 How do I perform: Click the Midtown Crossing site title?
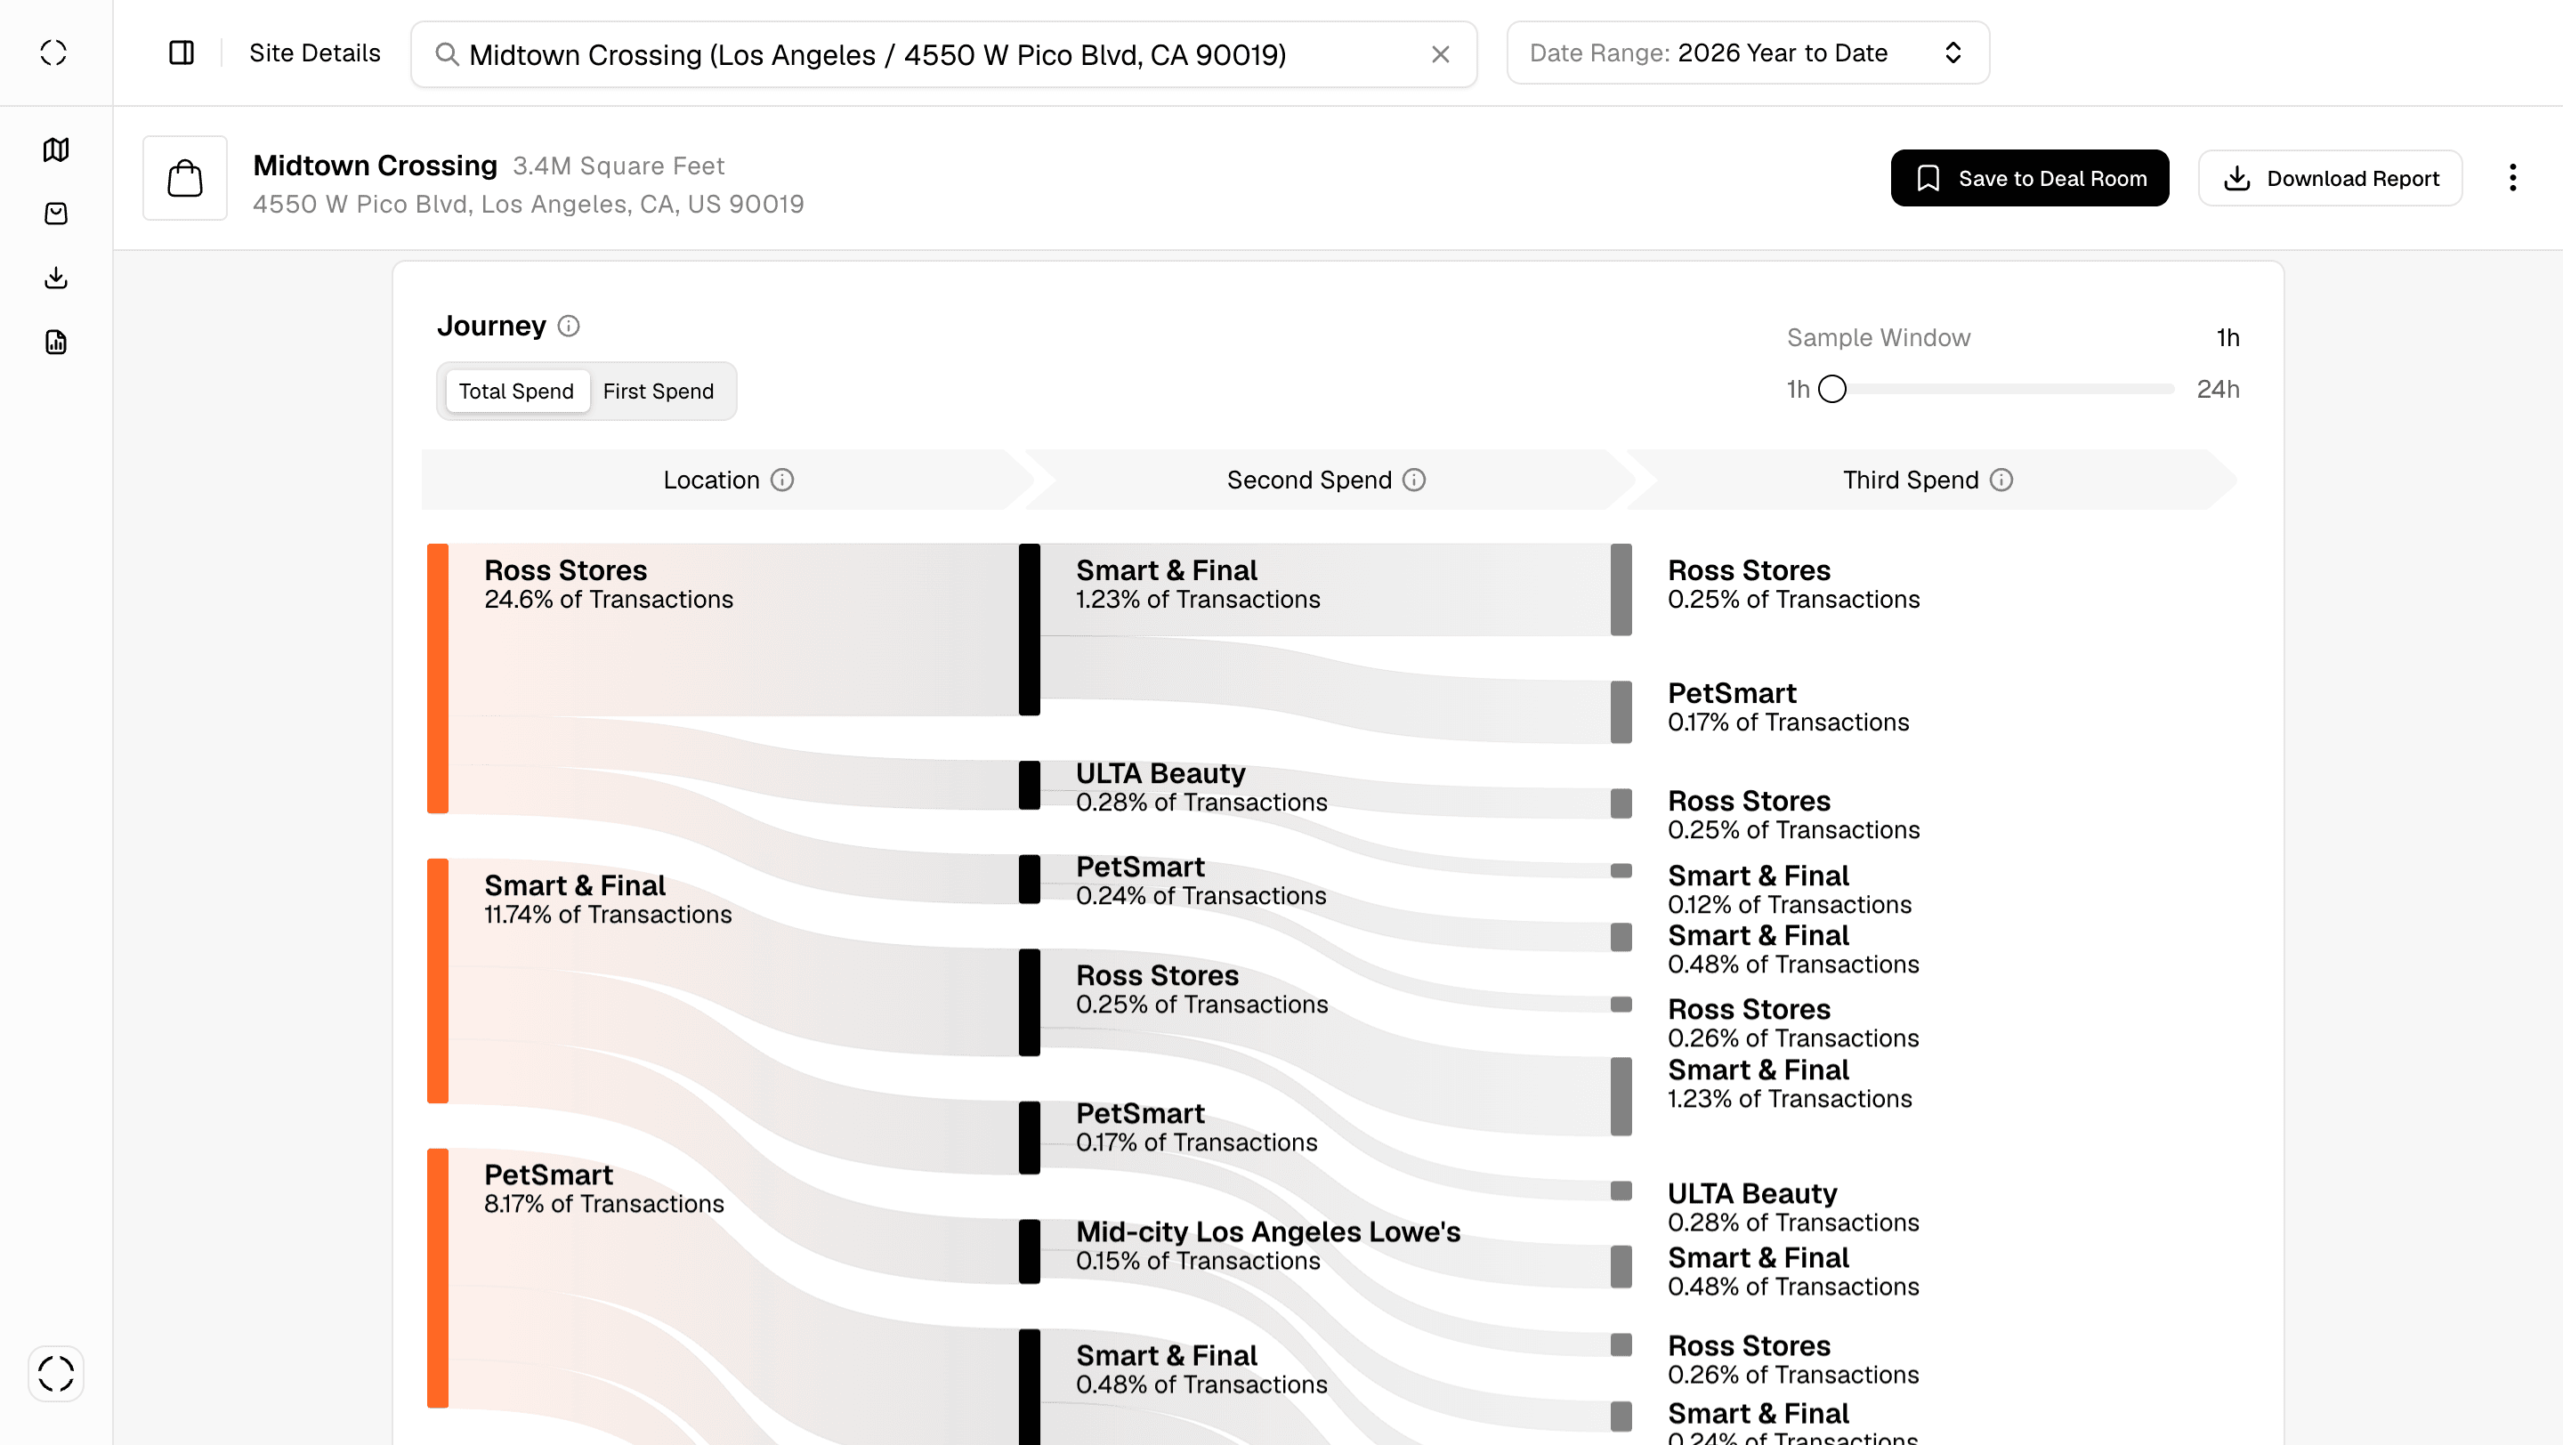[375, 165]
